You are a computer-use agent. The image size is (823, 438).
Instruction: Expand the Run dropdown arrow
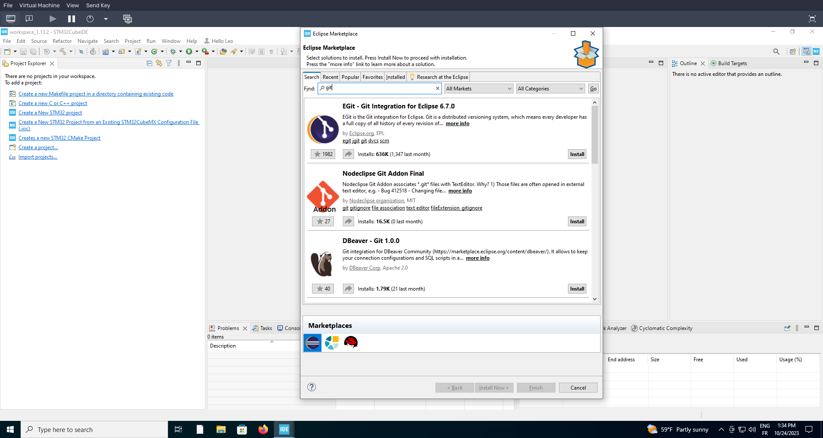197,51
